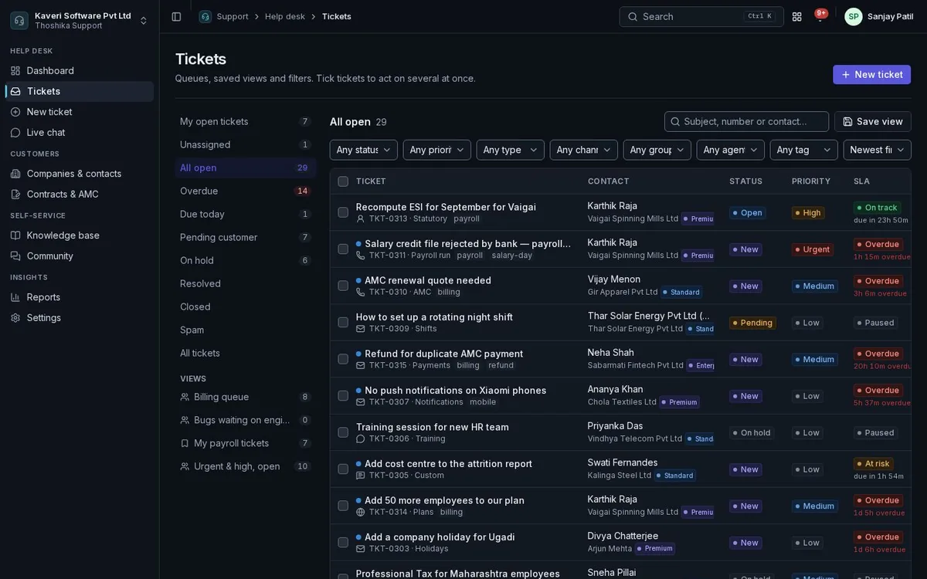This screenshot has width=927, height=579.
Task: Click the Dashboard sidebar icon
Action: [x=15, y=70]
